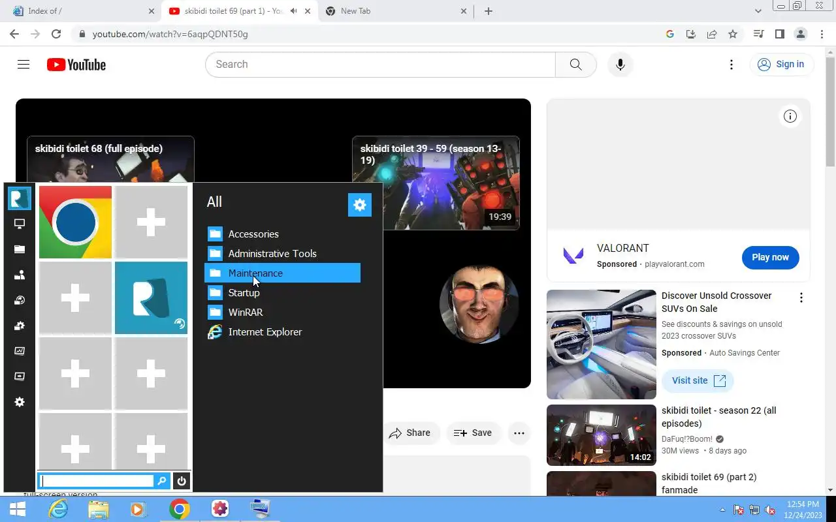Open the folder-with-gear icon in start menu sidebar
Viewport: 836px width, 522px height.
click(20, 326)
